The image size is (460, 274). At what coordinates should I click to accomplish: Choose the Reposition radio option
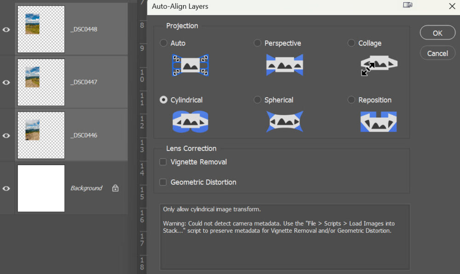pyautogui.click(x=351, y=100)
